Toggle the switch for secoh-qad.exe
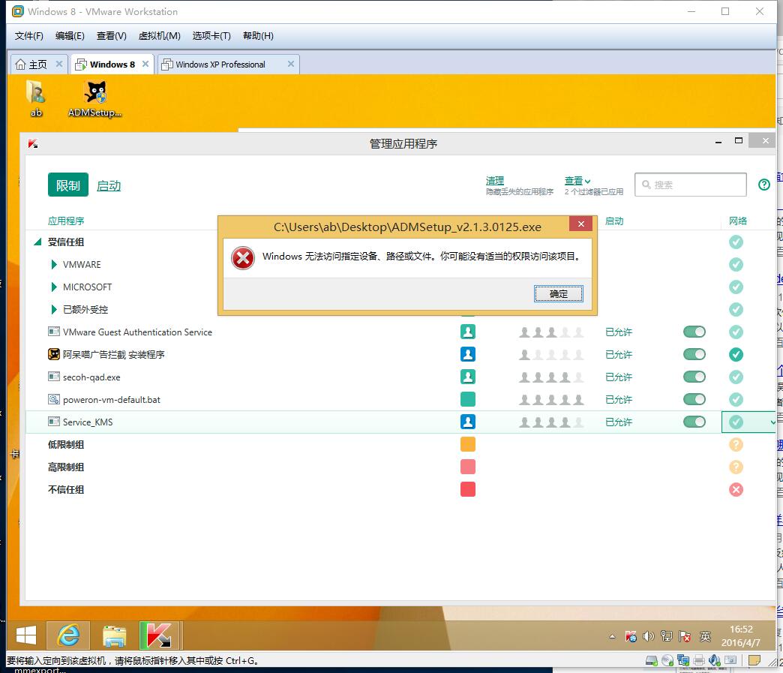 (694, 377)
